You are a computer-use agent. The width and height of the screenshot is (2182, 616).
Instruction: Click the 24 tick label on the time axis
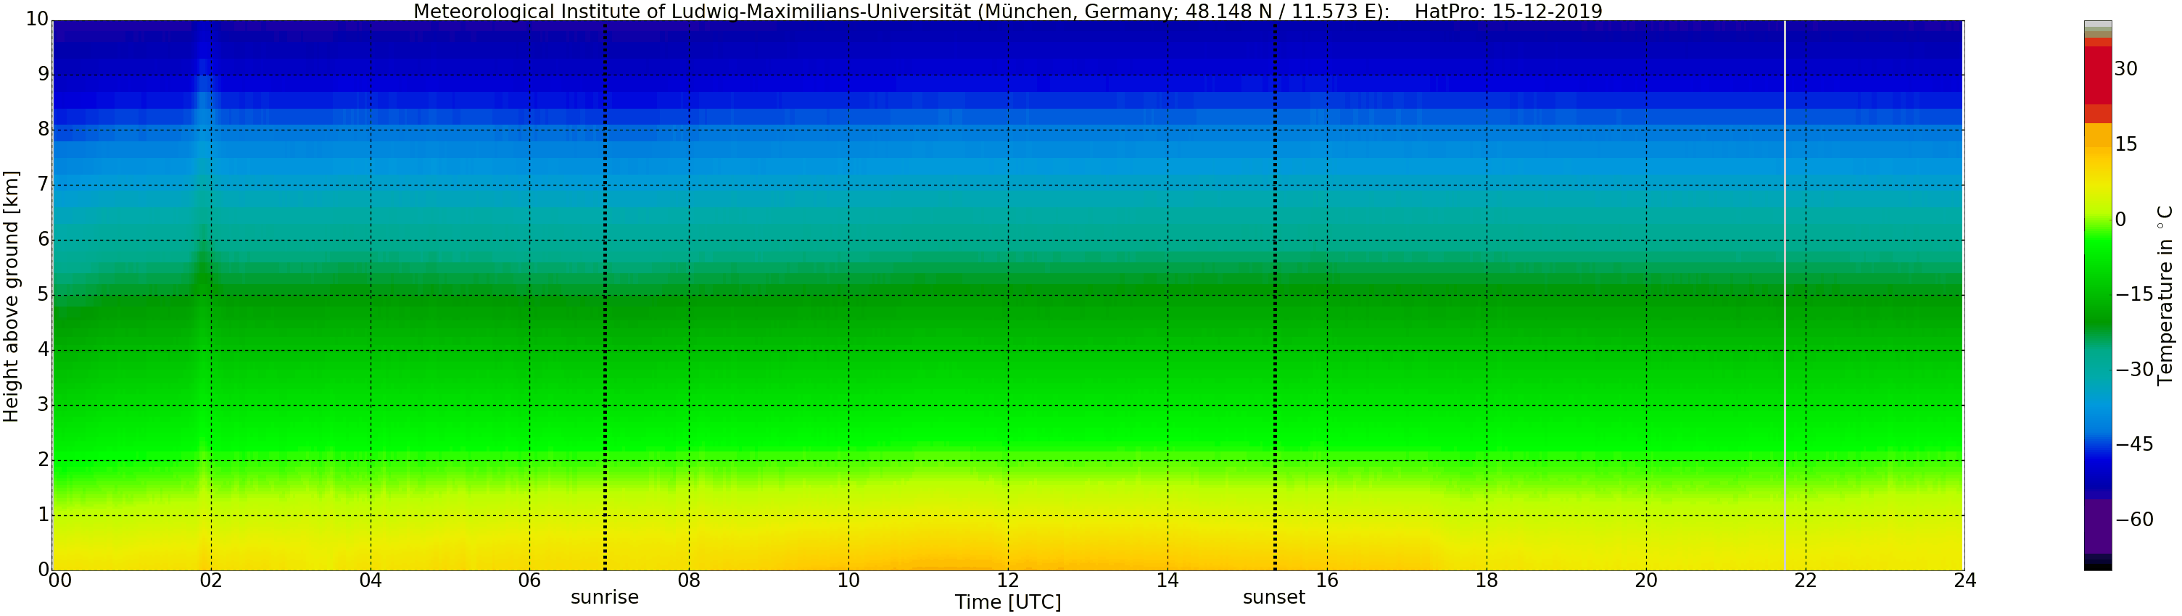[x=1964, y=580]
